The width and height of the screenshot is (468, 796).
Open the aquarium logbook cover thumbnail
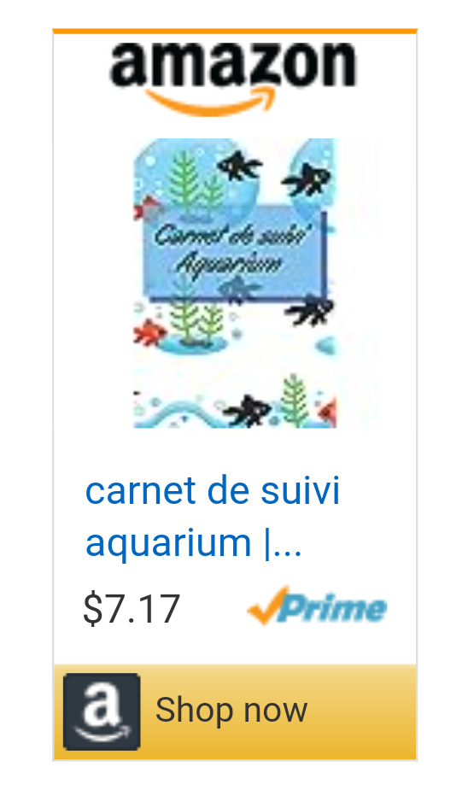tap(235, 284)
